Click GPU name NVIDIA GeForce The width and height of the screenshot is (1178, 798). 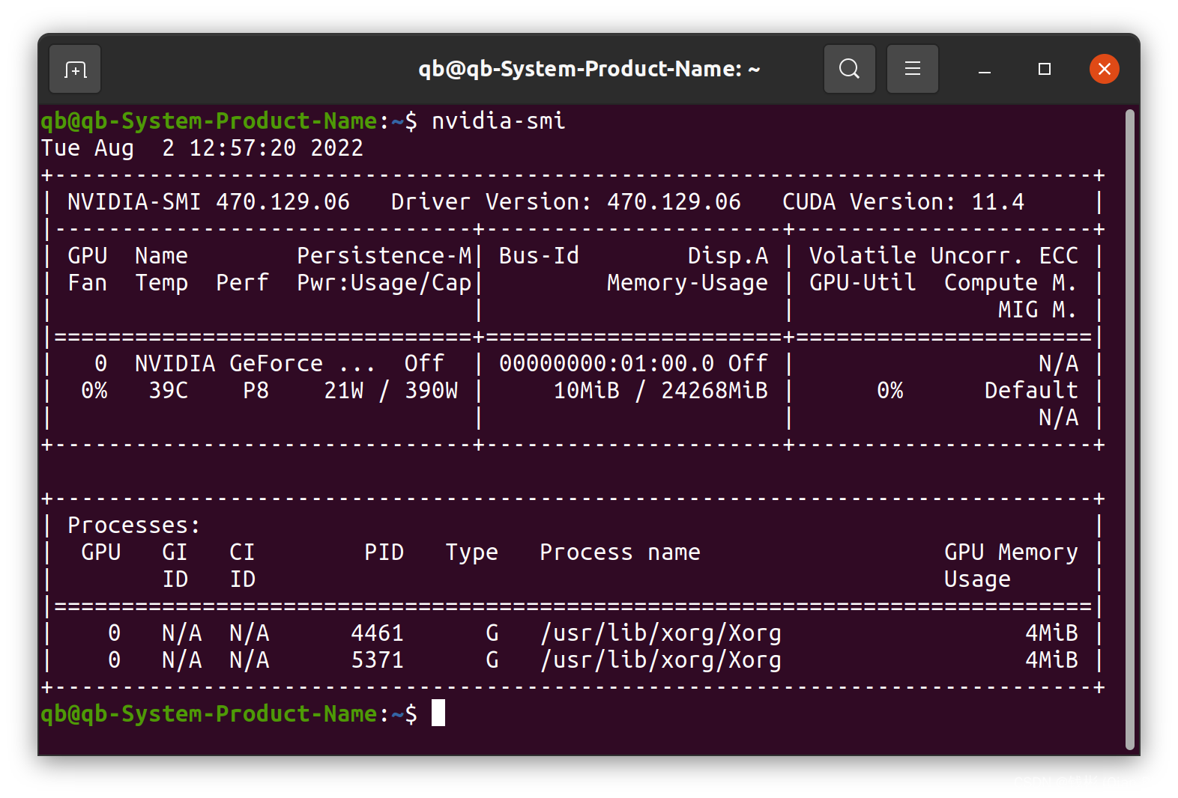(x=229, y=363)
